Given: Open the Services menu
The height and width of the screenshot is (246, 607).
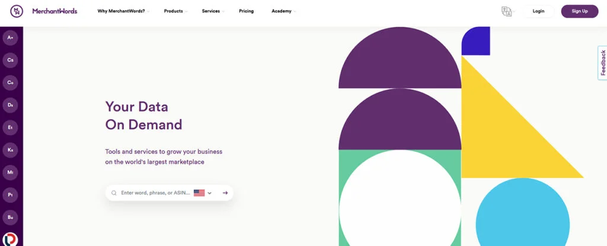Looking at the screenshot, I should click(x=213, y=11).
